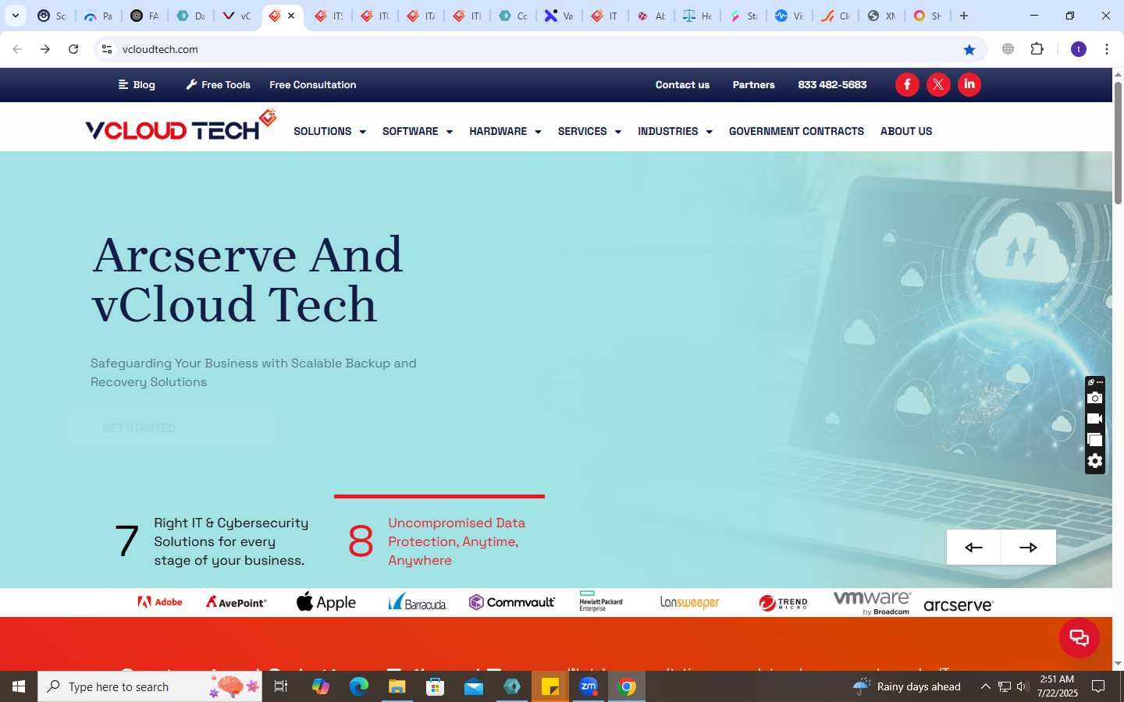This screenshot has height=702, width=1124.
Task: Click the taskbar search box
Action: (x=150, y=686)
